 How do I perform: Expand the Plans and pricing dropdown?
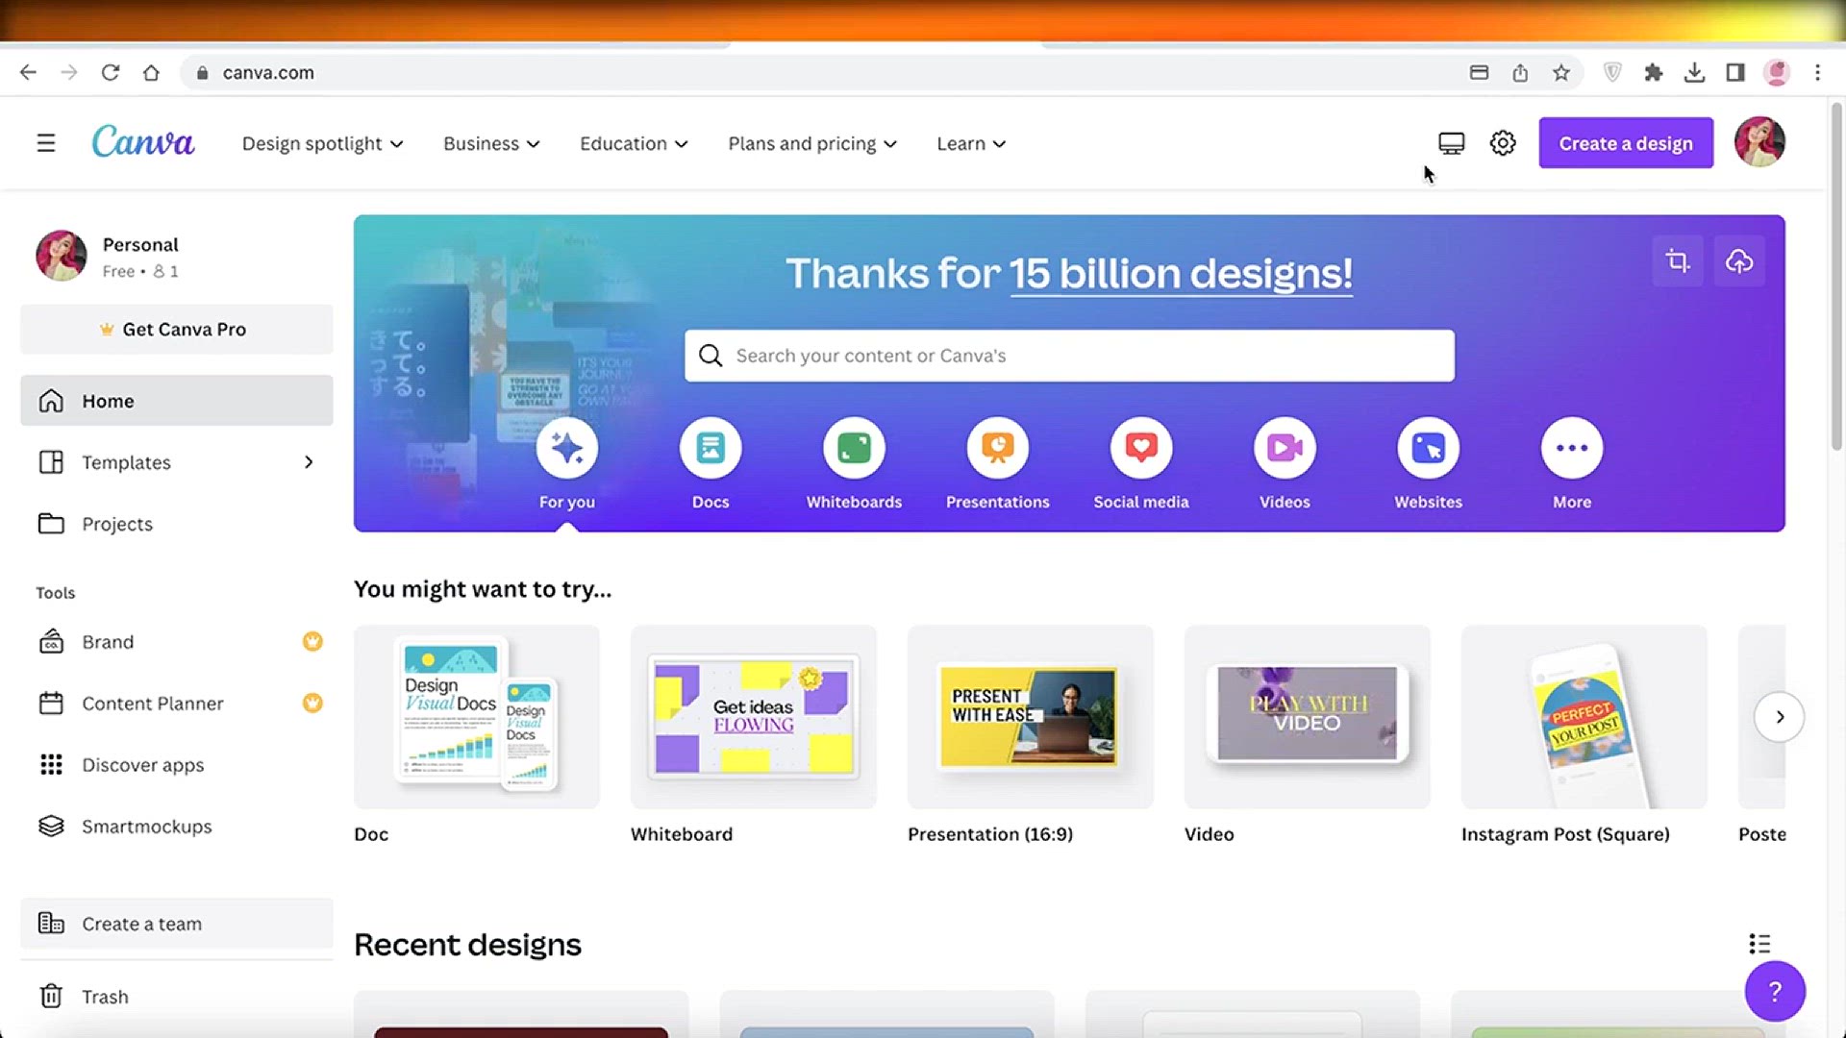tap(812, 143)
